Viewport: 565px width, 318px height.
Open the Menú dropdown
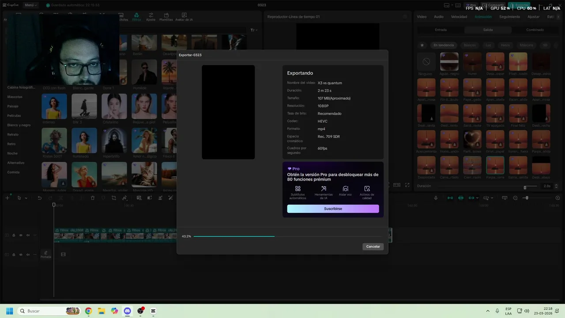tap(30, 5)
